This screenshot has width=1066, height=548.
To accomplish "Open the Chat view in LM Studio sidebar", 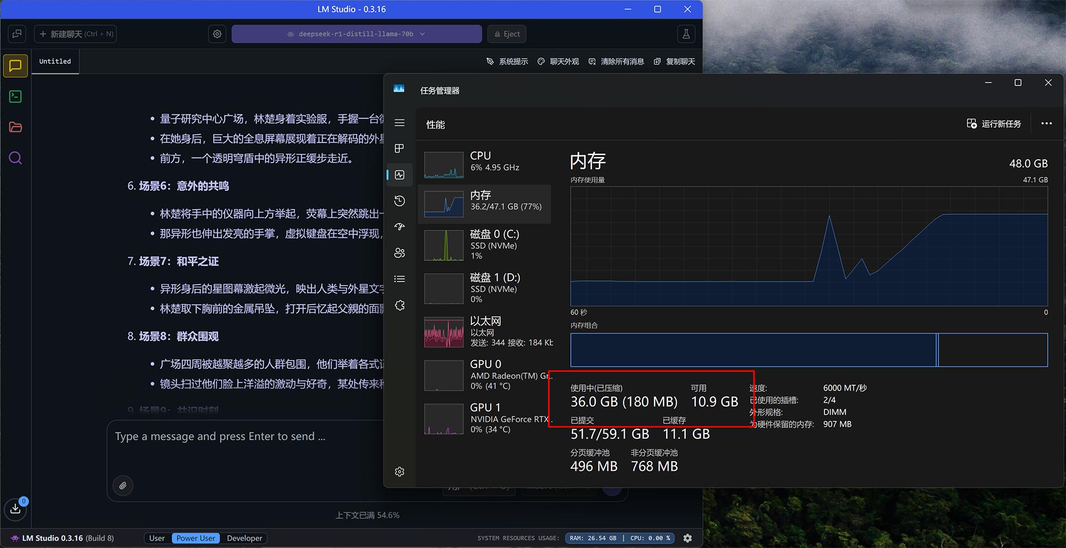I will tap(16, 66).
